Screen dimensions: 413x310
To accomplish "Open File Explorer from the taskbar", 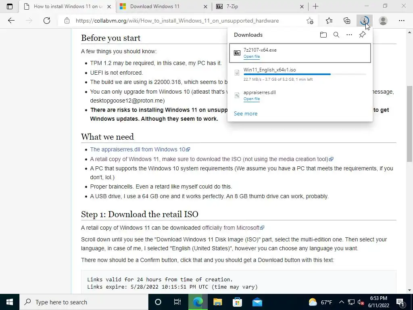I will pyautogui.click(x=217, y=302).
